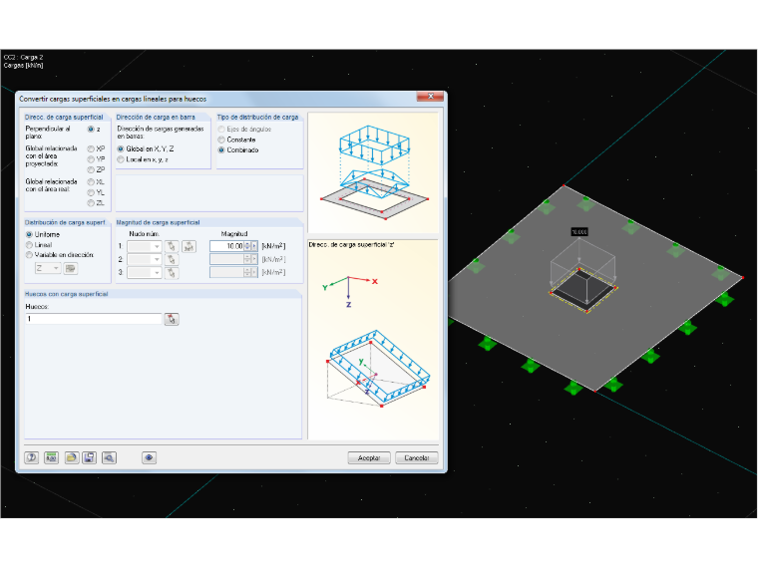Click the eye view-mode icon

click(x=149, y=457)
